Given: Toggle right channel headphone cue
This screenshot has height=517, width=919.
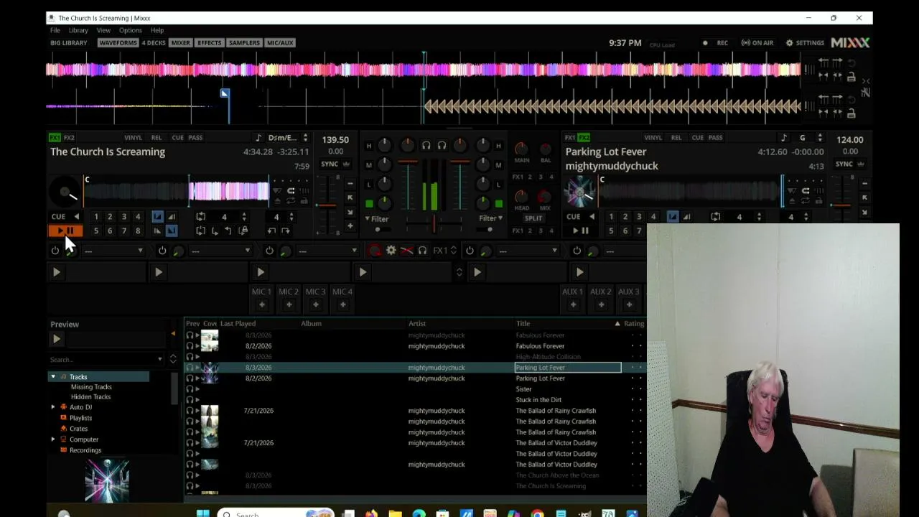Looking at the screenshot, I should pos(442,146).
